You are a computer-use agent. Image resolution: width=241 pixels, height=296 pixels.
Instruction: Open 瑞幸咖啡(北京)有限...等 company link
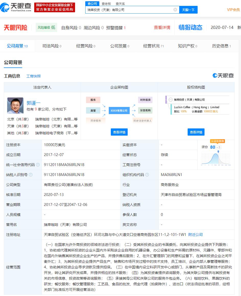56,119
